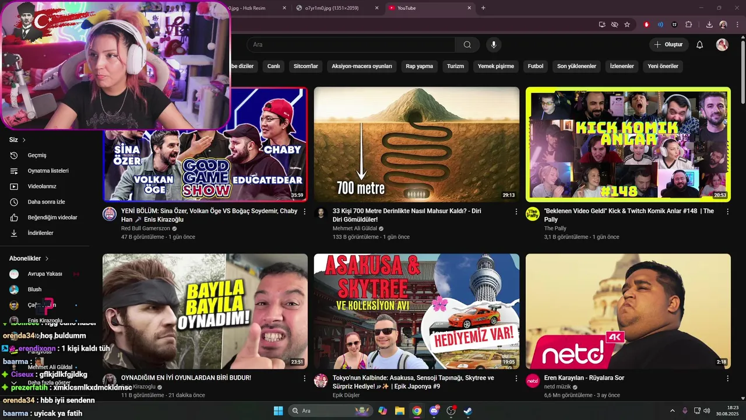
Task: Open a new browser tab with plus
Action: pos(483,8)
